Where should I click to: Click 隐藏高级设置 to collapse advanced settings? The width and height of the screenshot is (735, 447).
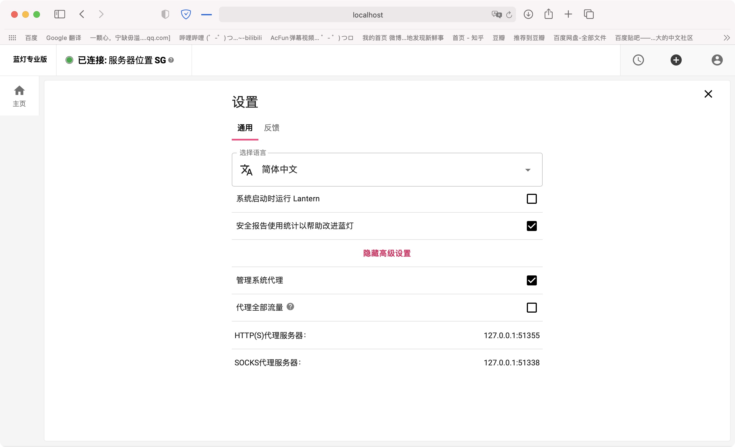387,253
